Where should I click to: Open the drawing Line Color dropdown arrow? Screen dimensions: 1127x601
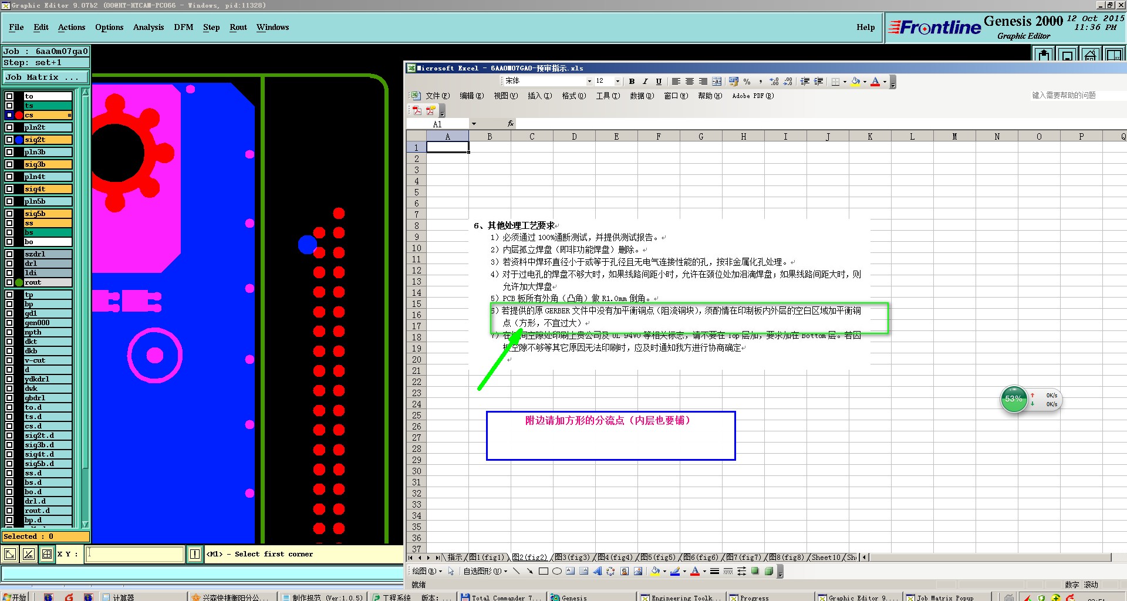tap(684, 571)
